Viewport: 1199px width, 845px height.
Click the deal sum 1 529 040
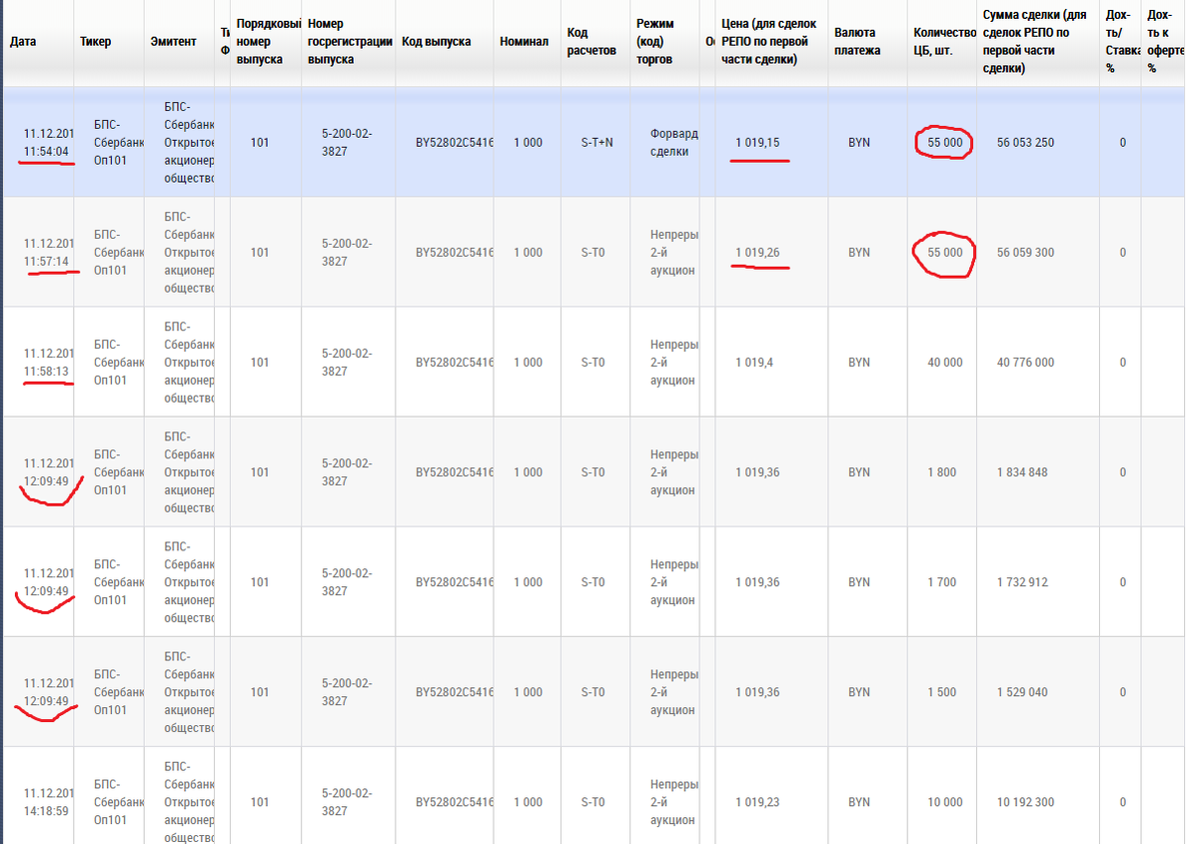tap(1022, 692)
